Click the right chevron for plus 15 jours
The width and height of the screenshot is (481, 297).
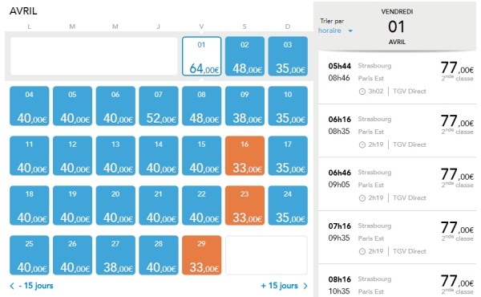point(305,286)
